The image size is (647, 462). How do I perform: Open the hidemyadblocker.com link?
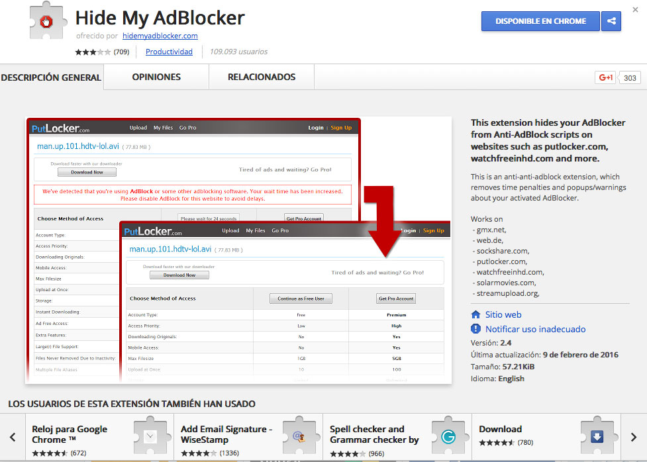(160, 36)
